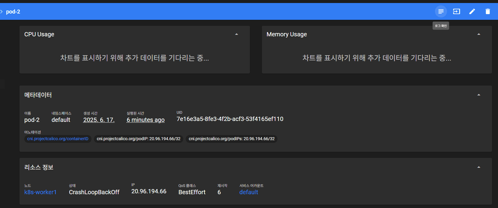
Task: Click the CrashLoopBackOff status text
Action: pos(94,192)
